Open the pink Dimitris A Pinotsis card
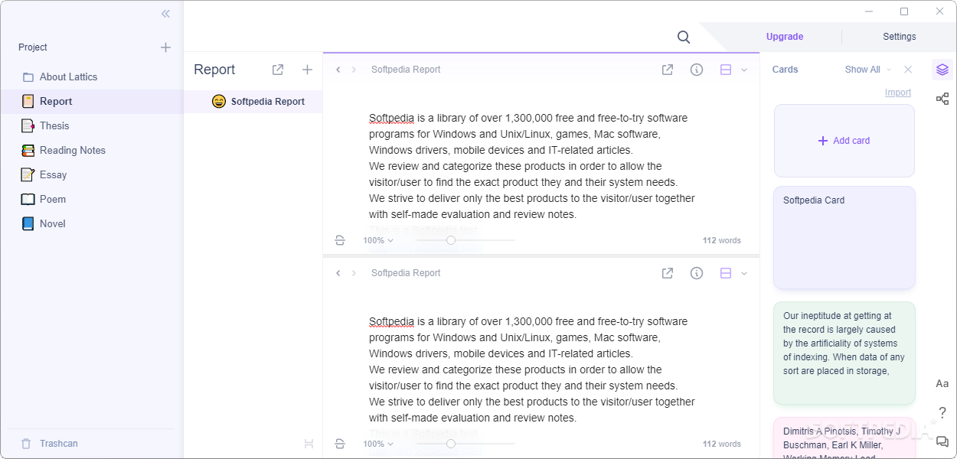The height and width of the screenshot is (459, 957). [x=844, y=438]
